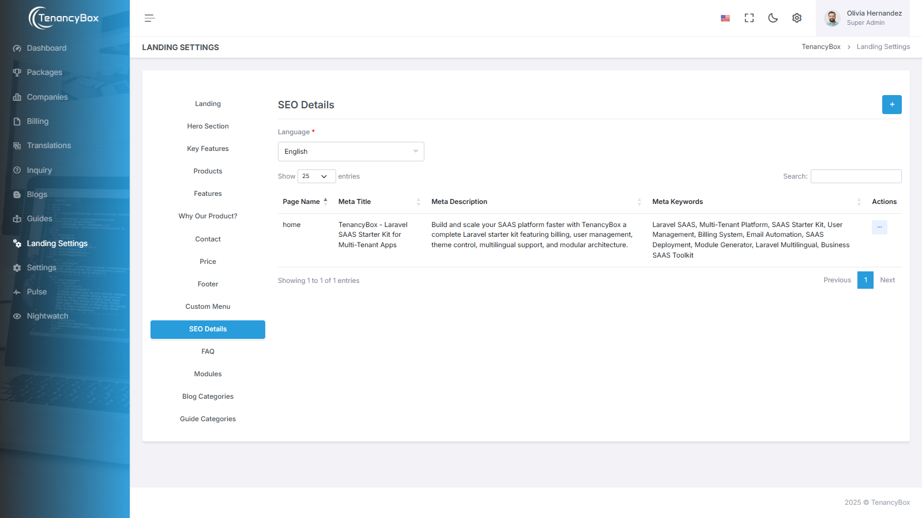Click the 'TenancyBox - Laravel SAAS Starter Kit' meta title
The height and width of the screenshot is (518, 922).
(x=373, y=235)
